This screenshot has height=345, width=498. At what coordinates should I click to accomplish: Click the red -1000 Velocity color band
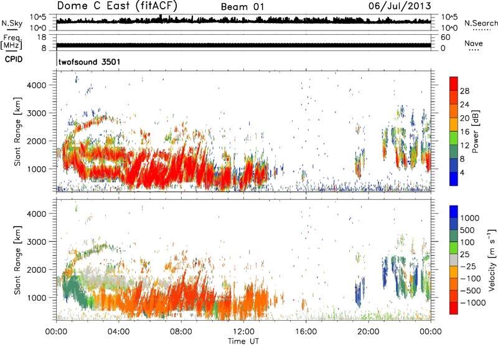pos(454,308)
